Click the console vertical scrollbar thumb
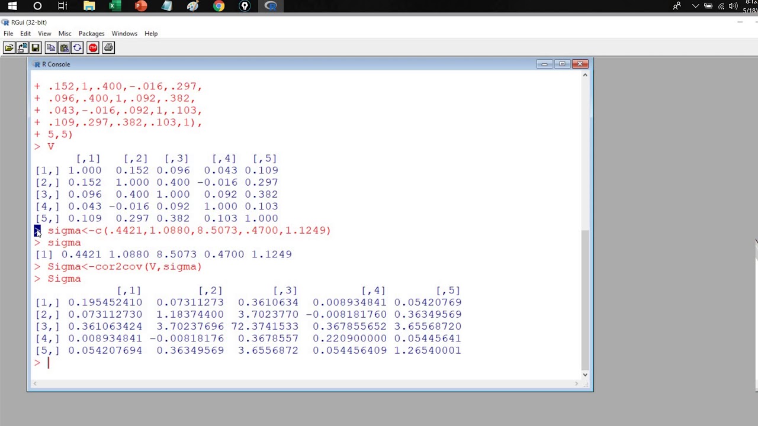 [x=585, y=299]
